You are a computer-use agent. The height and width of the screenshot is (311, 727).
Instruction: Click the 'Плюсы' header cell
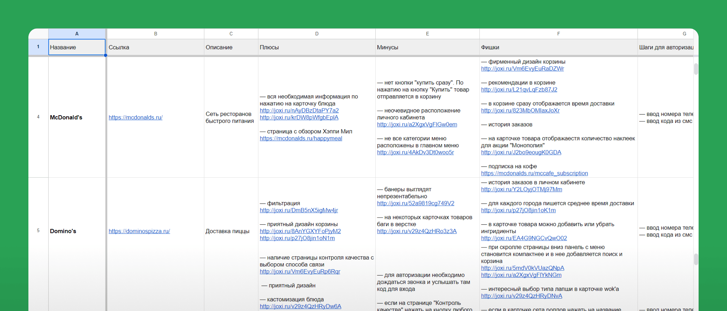tap(317, 47)
